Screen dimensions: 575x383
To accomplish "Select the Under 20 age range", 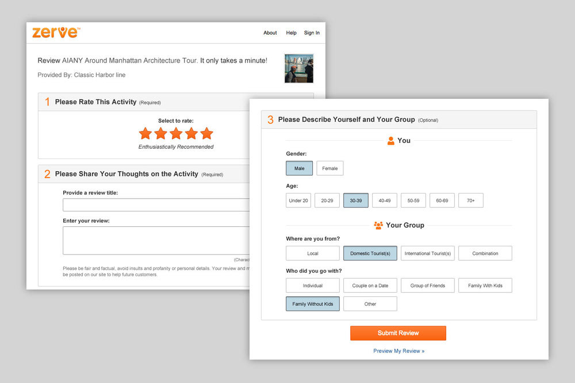I will coord(298,200).
